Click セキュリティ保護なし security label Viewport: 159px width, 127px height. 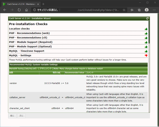(47, 10)
